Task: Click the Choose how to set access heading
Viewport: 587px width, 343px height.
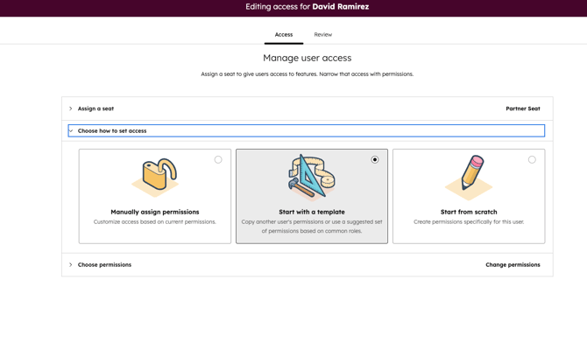Action: tap(112, 131)
